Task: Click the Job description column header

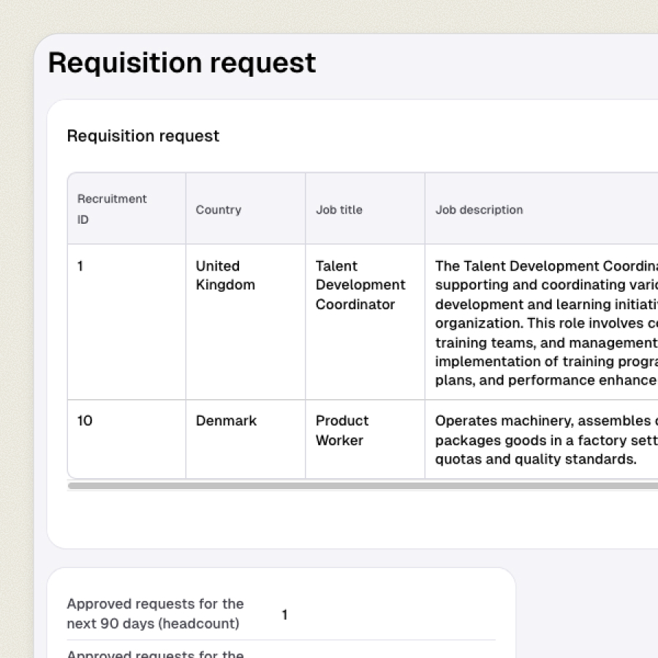Action: click(479, 210)
